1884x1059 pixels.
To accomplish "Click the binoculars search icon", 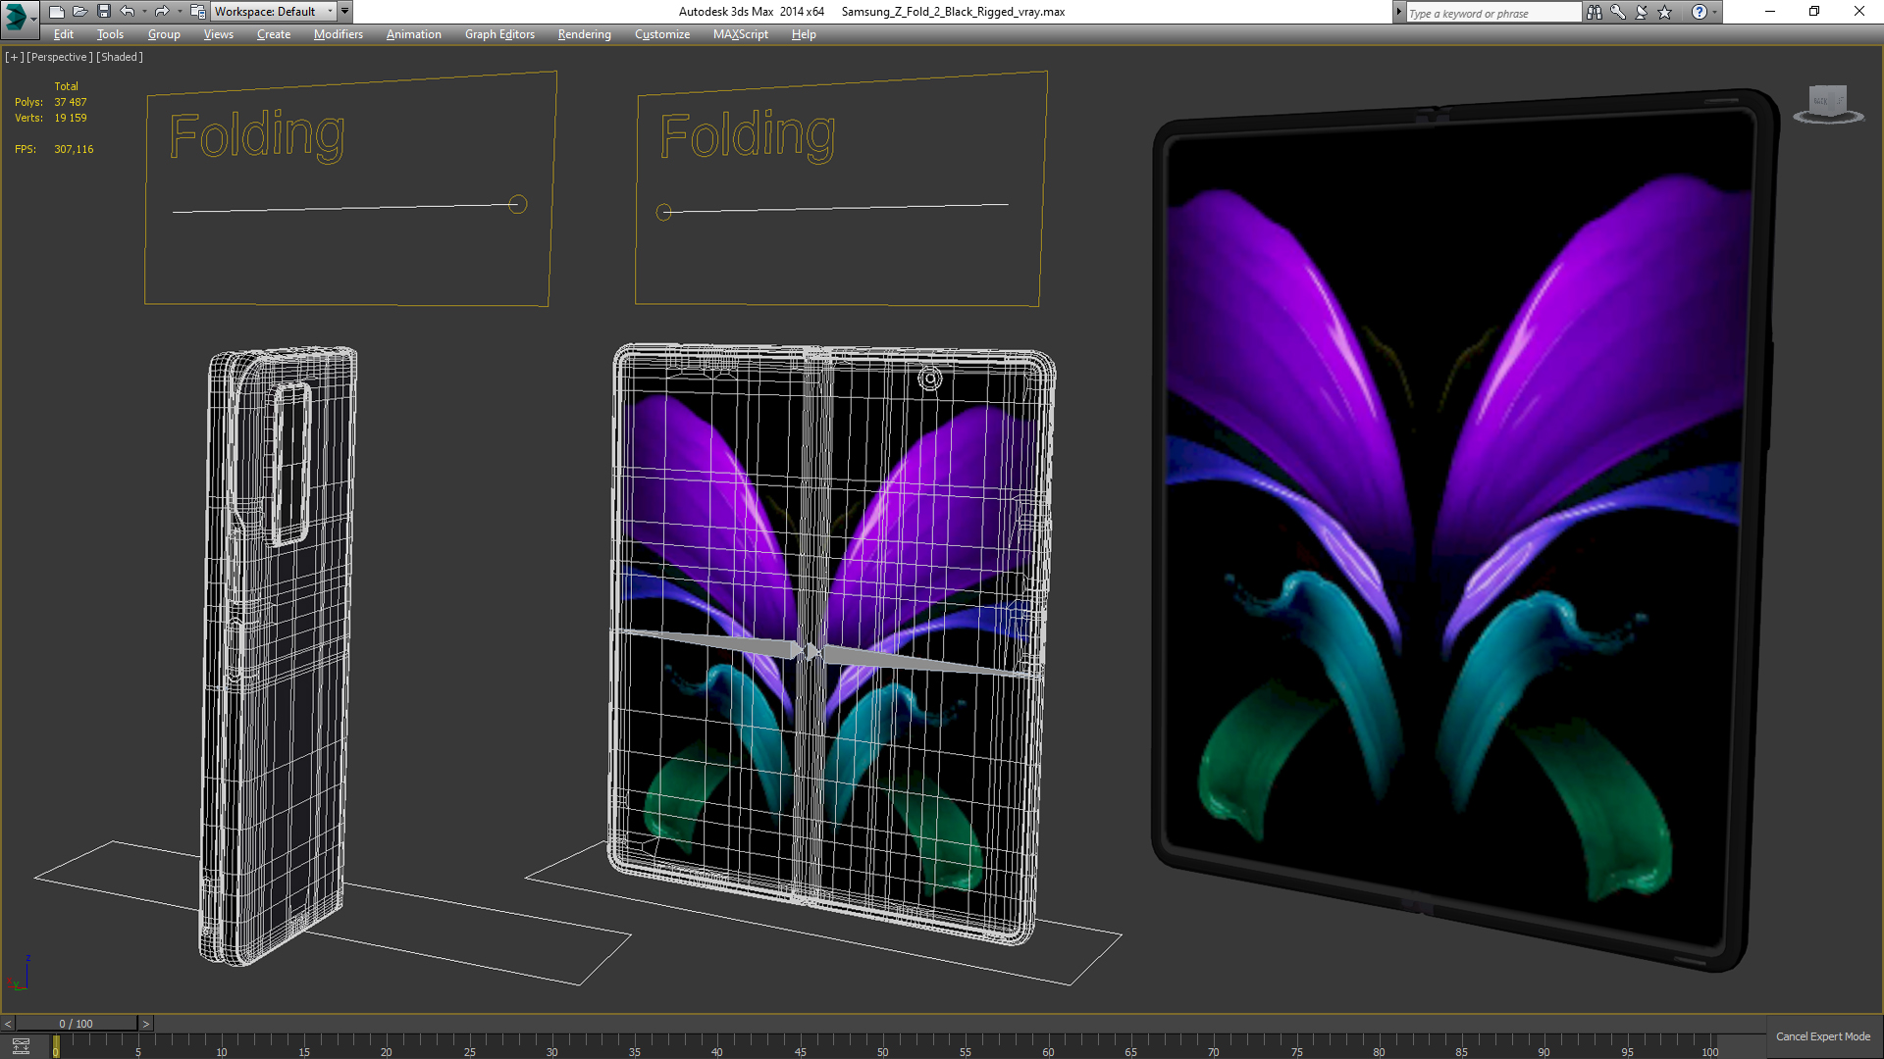I will [1595, 12].
